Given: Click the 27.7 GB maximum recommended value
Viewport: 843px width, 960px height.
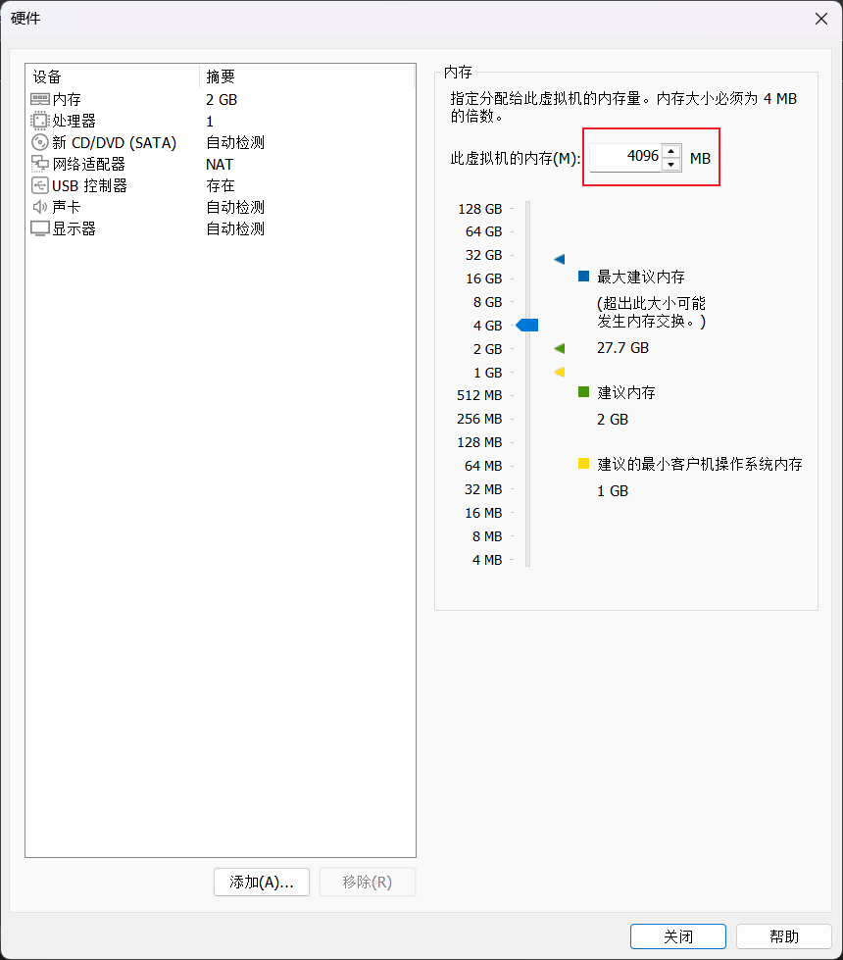Looking at the screenshot, I should (622, 348).
